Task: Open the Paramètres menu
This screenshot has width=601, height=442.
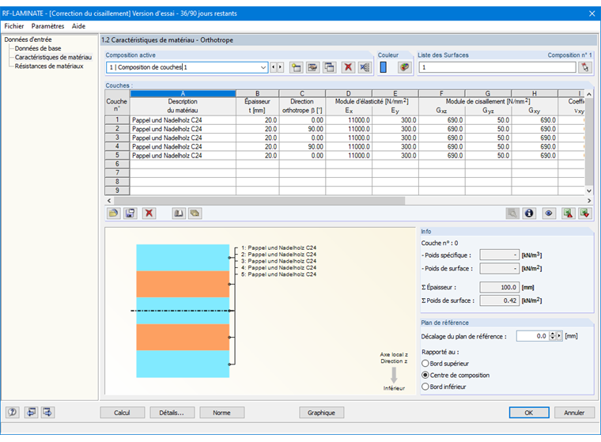Action: coord(47,26)
